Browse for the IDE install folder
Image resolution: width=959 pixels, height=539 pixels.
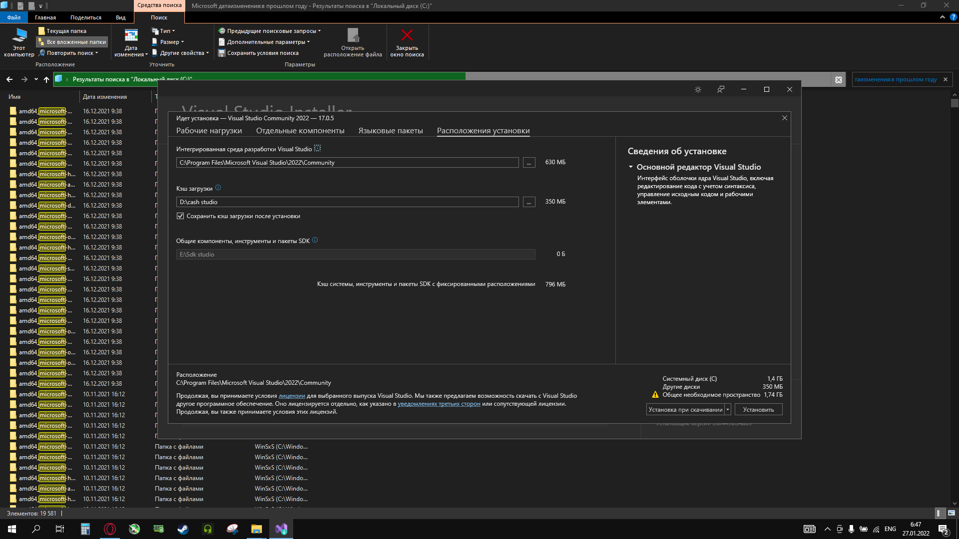(529, 163)
